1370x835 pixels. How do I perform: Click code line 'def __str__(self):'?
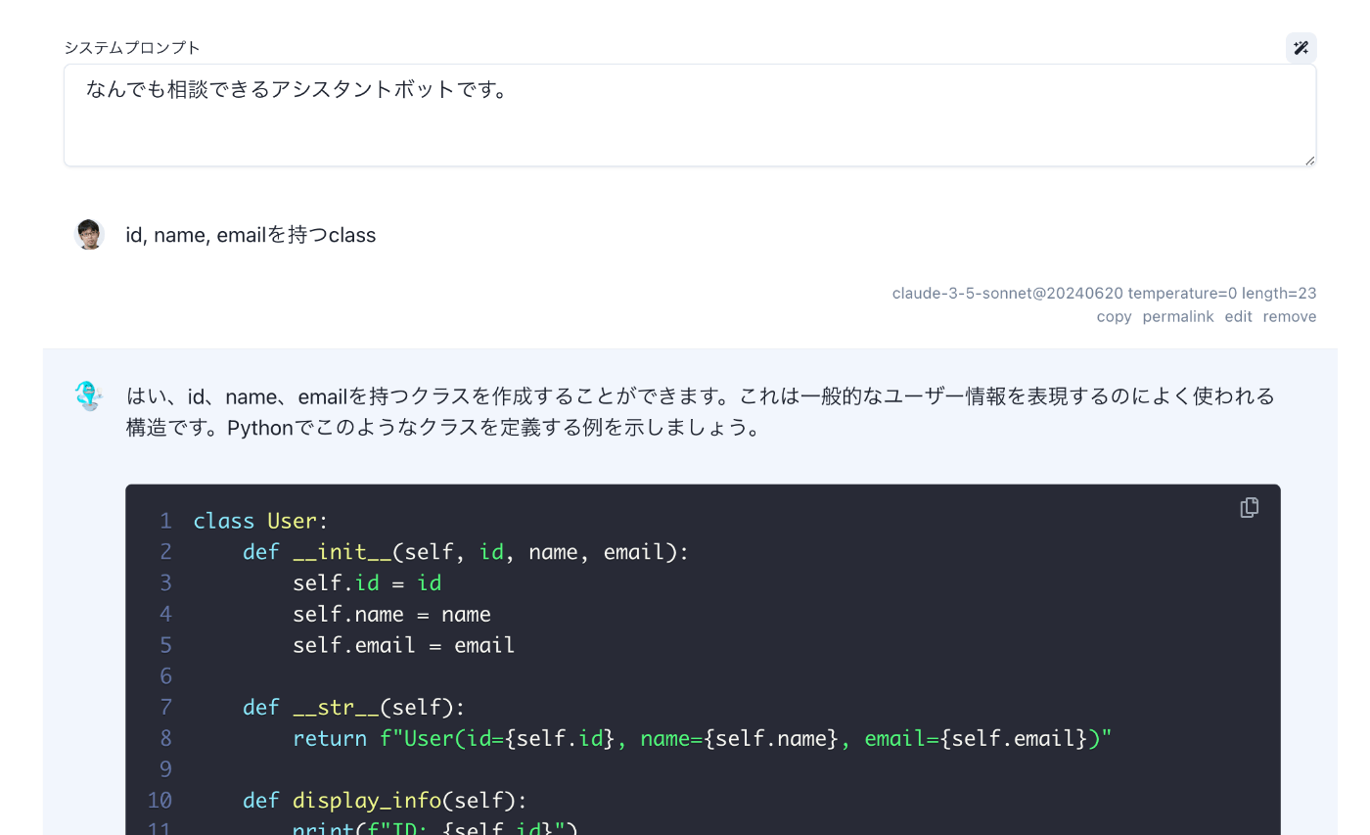[354, 707]
